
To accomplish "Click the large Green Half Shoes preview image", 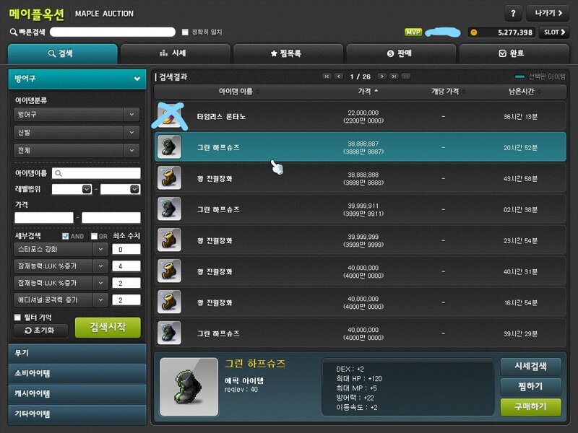I will point(189,387).
